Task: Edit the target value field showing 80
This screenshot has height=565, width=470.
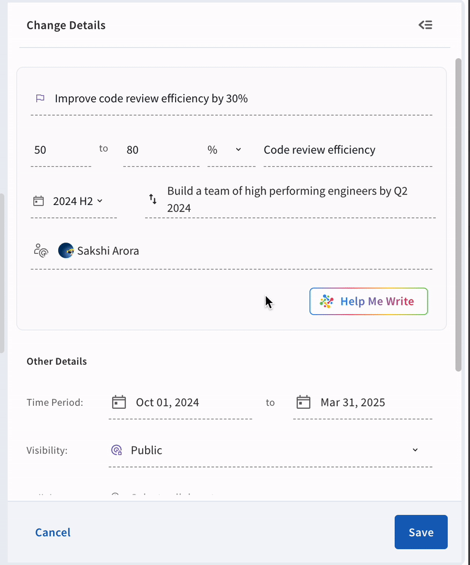Action: coord(160,150)
